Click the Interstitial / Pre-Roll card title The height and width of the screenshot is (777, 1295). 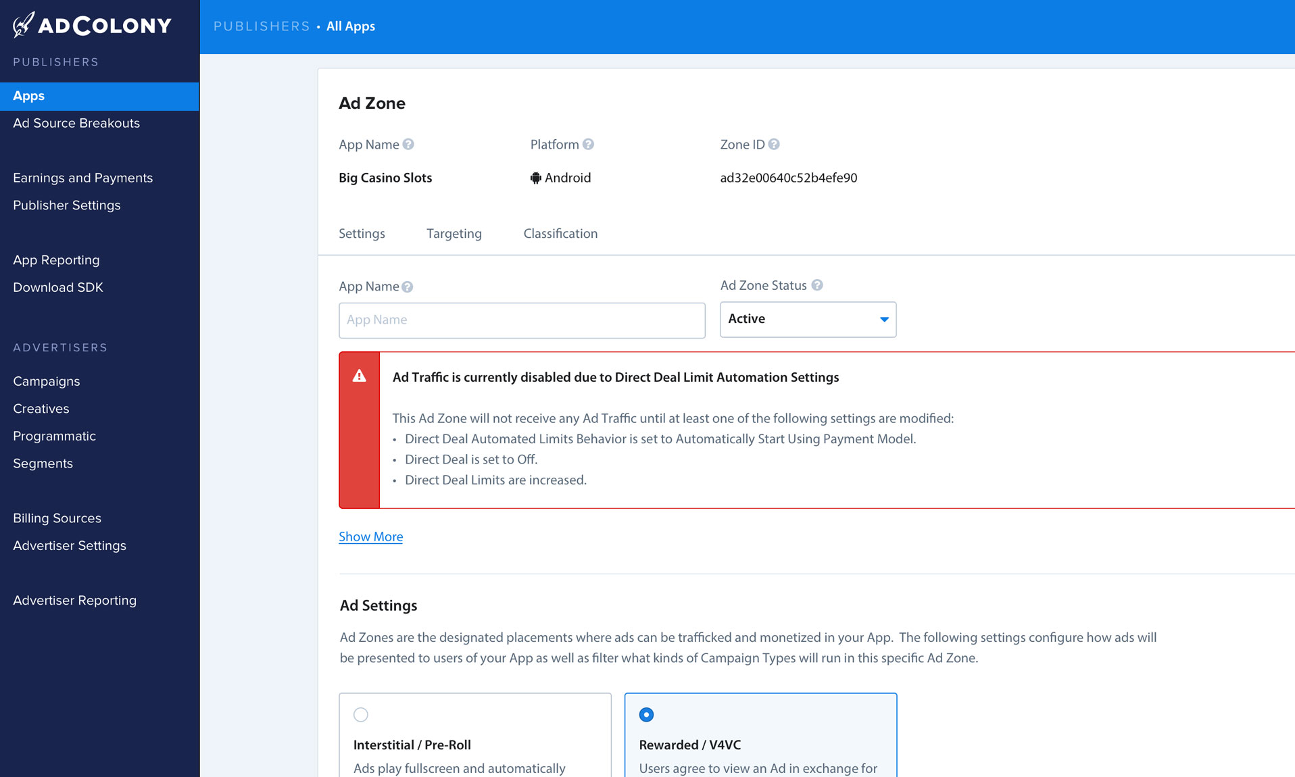412,745
